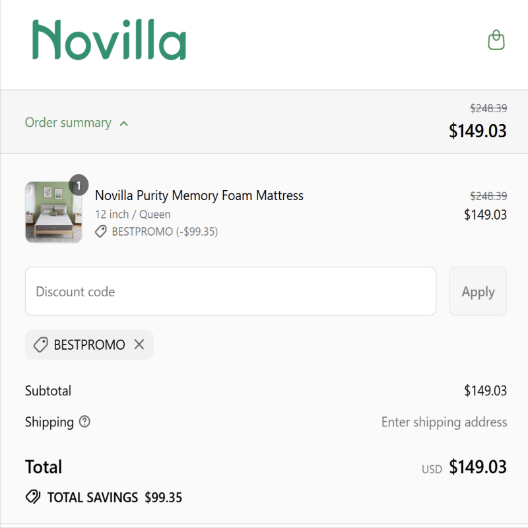This screenshot has height=528, width=528.
Task: Click the 12 inch / Queen variant text
Action: 133,214
